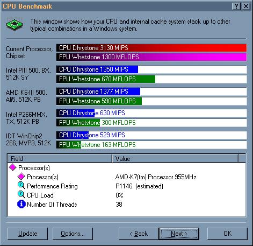The height and width of the screenshot is (246, 253).
Task: Click the pink diamond icon beside top-level Processor(s)
Action: tap(13, 167)
